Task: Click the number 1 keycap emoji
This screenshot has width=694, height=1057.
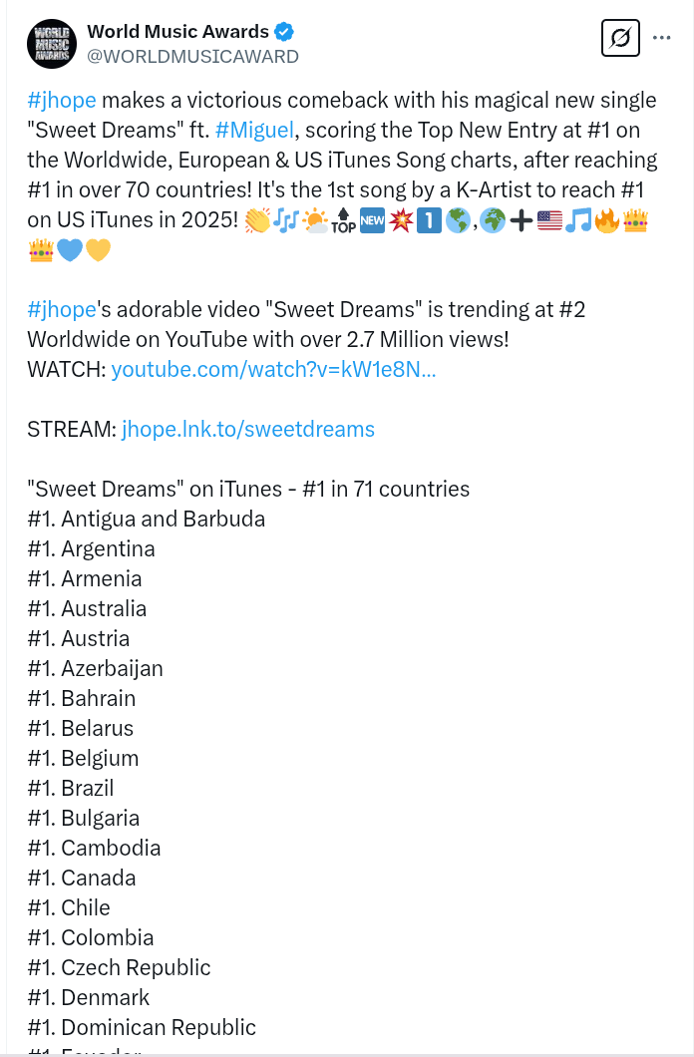Action: coord(429,220)
